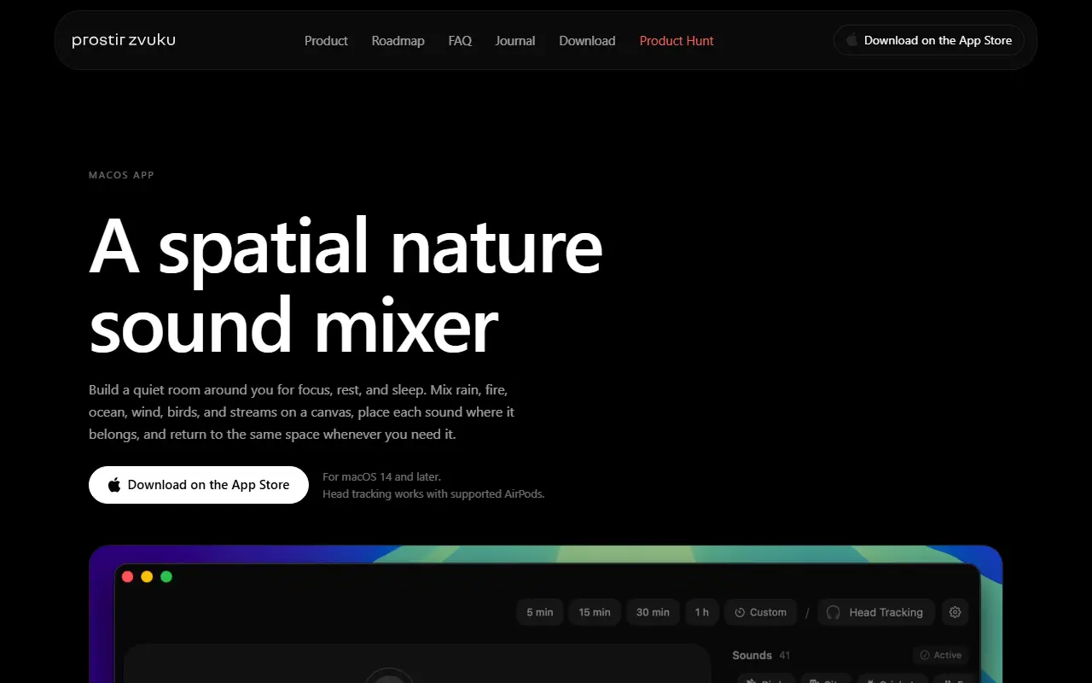Select the 1 h timer
1092x683 pixels.
702,612
